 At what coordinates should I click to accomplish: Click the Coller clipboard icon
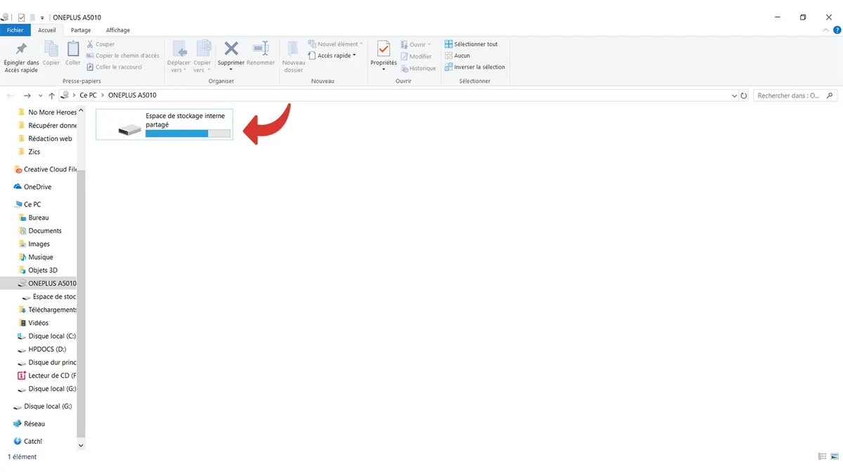coord(73,49)
